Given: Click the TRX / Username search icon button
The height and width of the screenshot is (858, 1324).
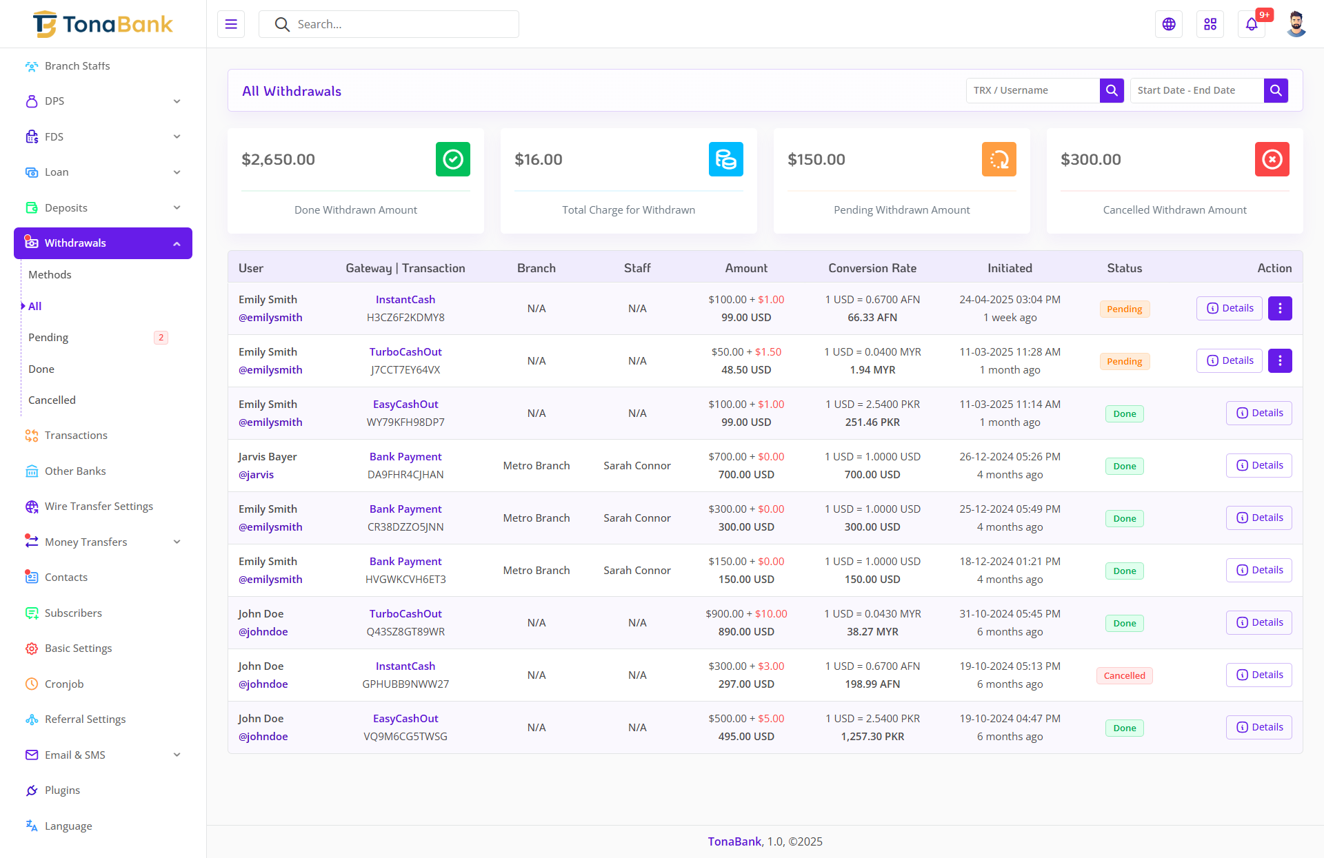Looking at the screenshot, I should (x=1112, y=90).
